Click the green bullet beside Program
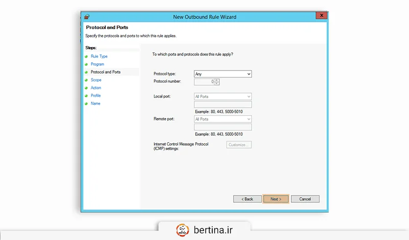The width and height of the screenshot is (409, 240). [86, 64]
